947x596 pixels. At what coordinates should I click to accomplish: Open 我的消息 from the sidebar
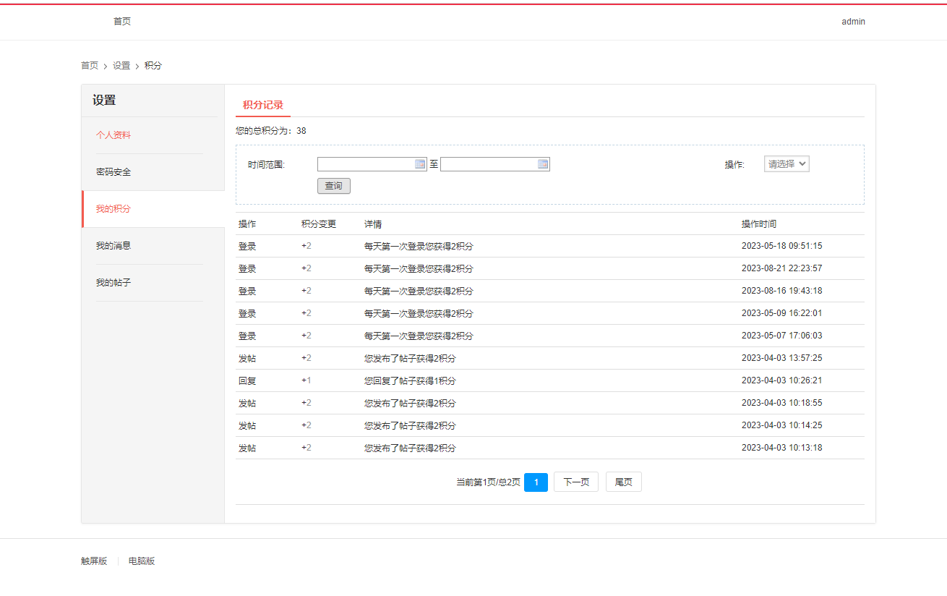(112, 245)
